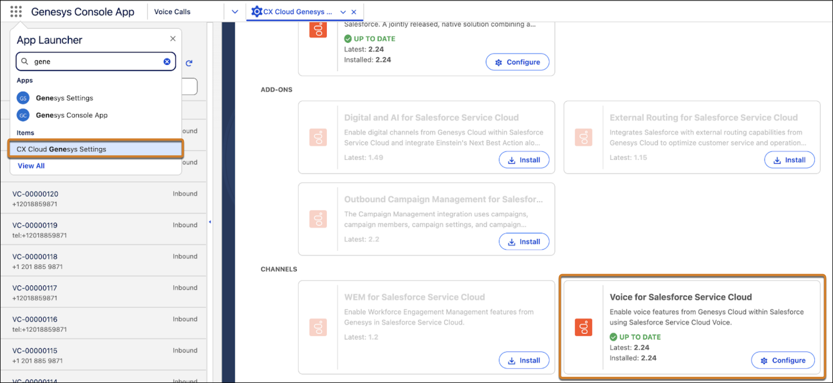833x383 pixels.
Task: Click green check on top package status
Action: (x=348, y=39)
